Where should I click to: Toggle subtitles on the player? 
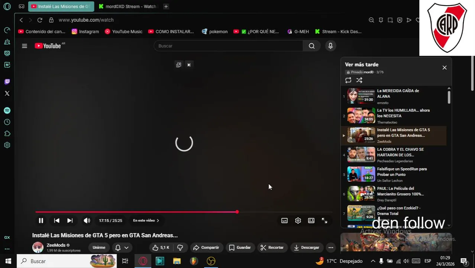[284, 220]
